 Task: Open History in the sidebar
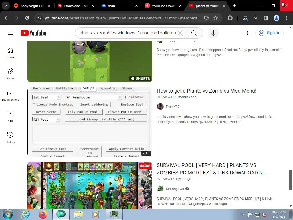(x=10, y=137)
